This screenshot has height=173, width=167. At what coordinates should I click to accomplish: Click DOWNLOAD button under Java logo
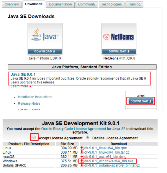45,51
